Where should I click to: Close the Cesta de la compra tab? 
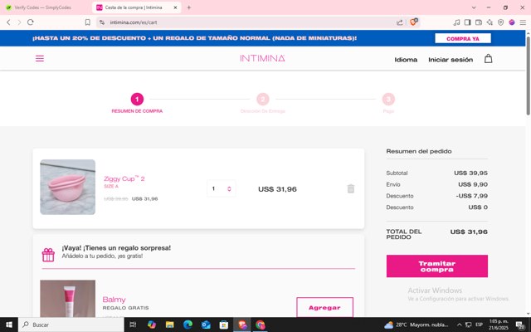coord(175,7)
